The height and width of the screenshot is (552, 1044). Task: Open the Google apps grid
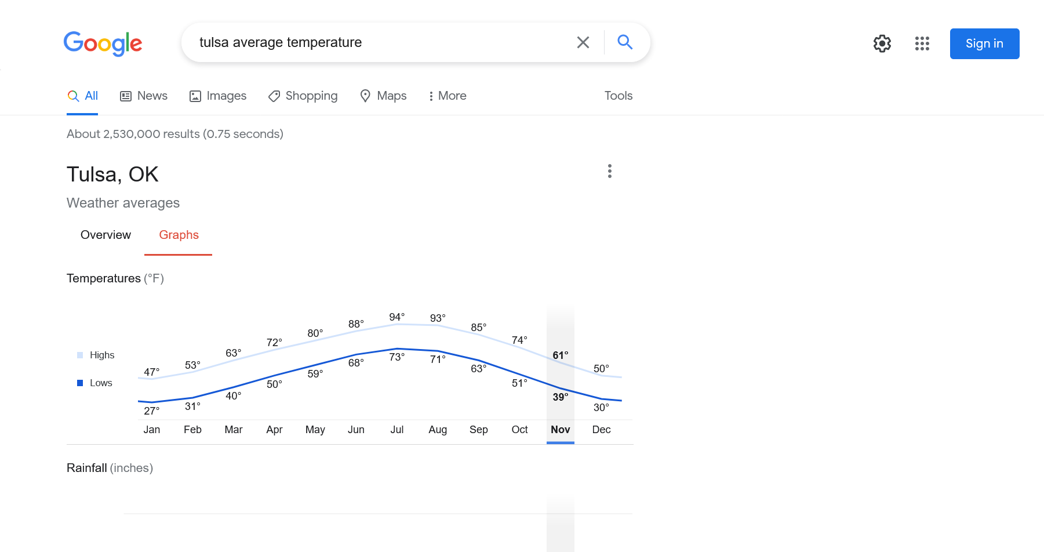pyautogui.click(x=922, y=43)
